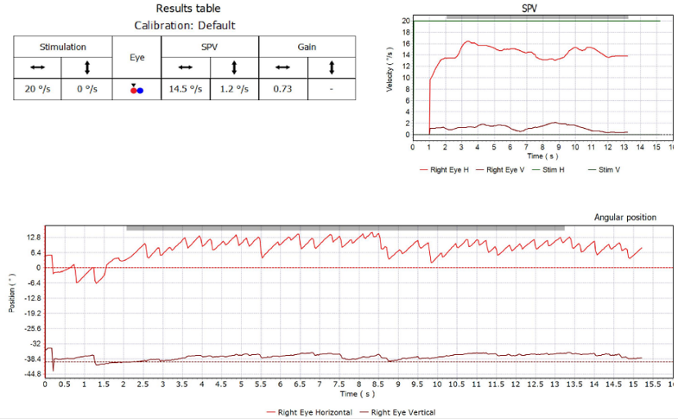Click the 'Stimulation' column header
Image resolution: width=678 pixels, height=419 pixels.
(x=63, y=47)
